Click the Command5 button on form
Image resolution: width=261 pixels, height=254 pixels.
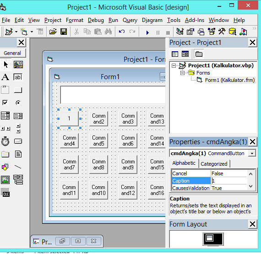(x=99, y=141)
